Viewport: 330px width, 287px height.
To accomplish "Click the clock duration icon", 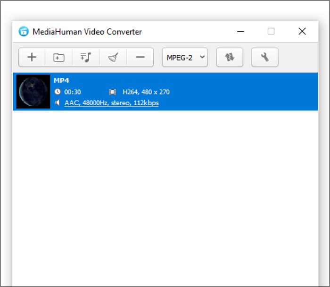I will point(58,92).
